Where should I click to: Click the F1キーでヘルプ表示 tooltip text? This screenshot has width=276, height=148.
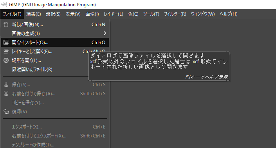[206, 77]
